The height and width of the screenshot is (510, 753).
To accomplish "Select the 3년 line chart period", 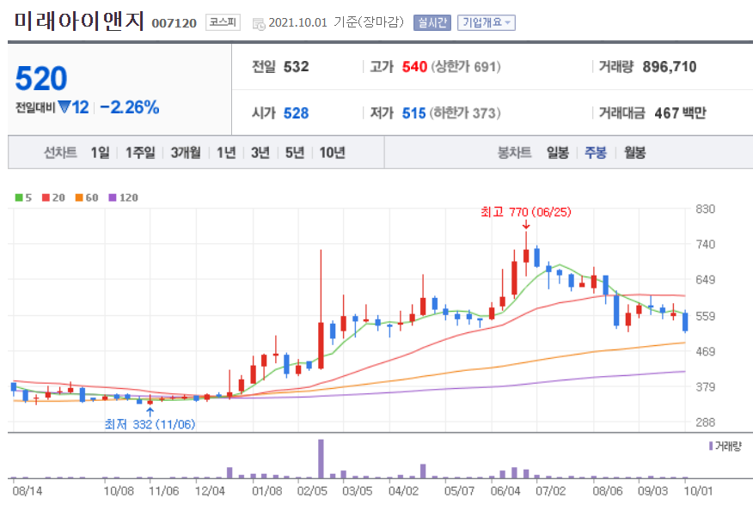I will [260, 153].
